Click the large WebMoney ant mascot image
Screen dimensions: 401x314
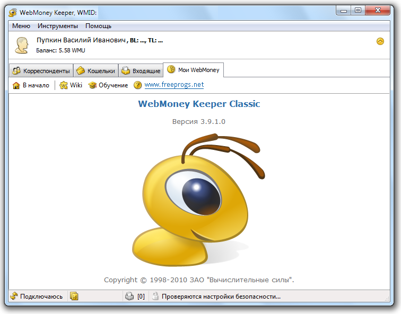pyautogui.click(x=197, y=200)
